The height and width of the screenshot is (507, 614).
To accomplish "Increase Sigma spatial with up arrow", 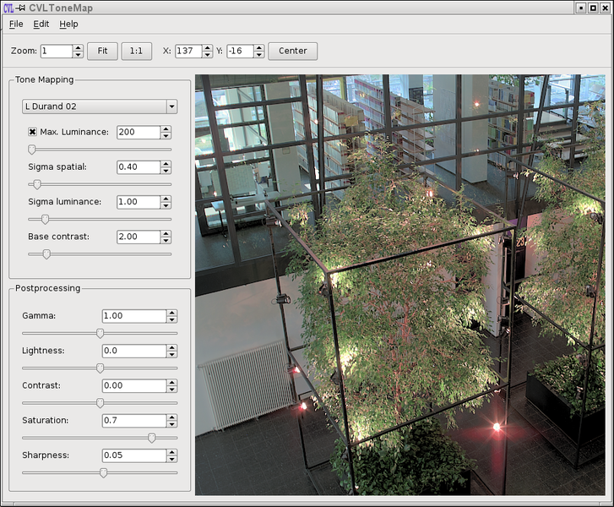I will [166, 164].
